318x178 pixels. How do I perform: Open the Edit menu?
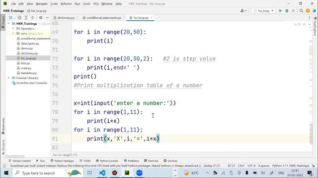pyautogui.click(x=21, y=3)
